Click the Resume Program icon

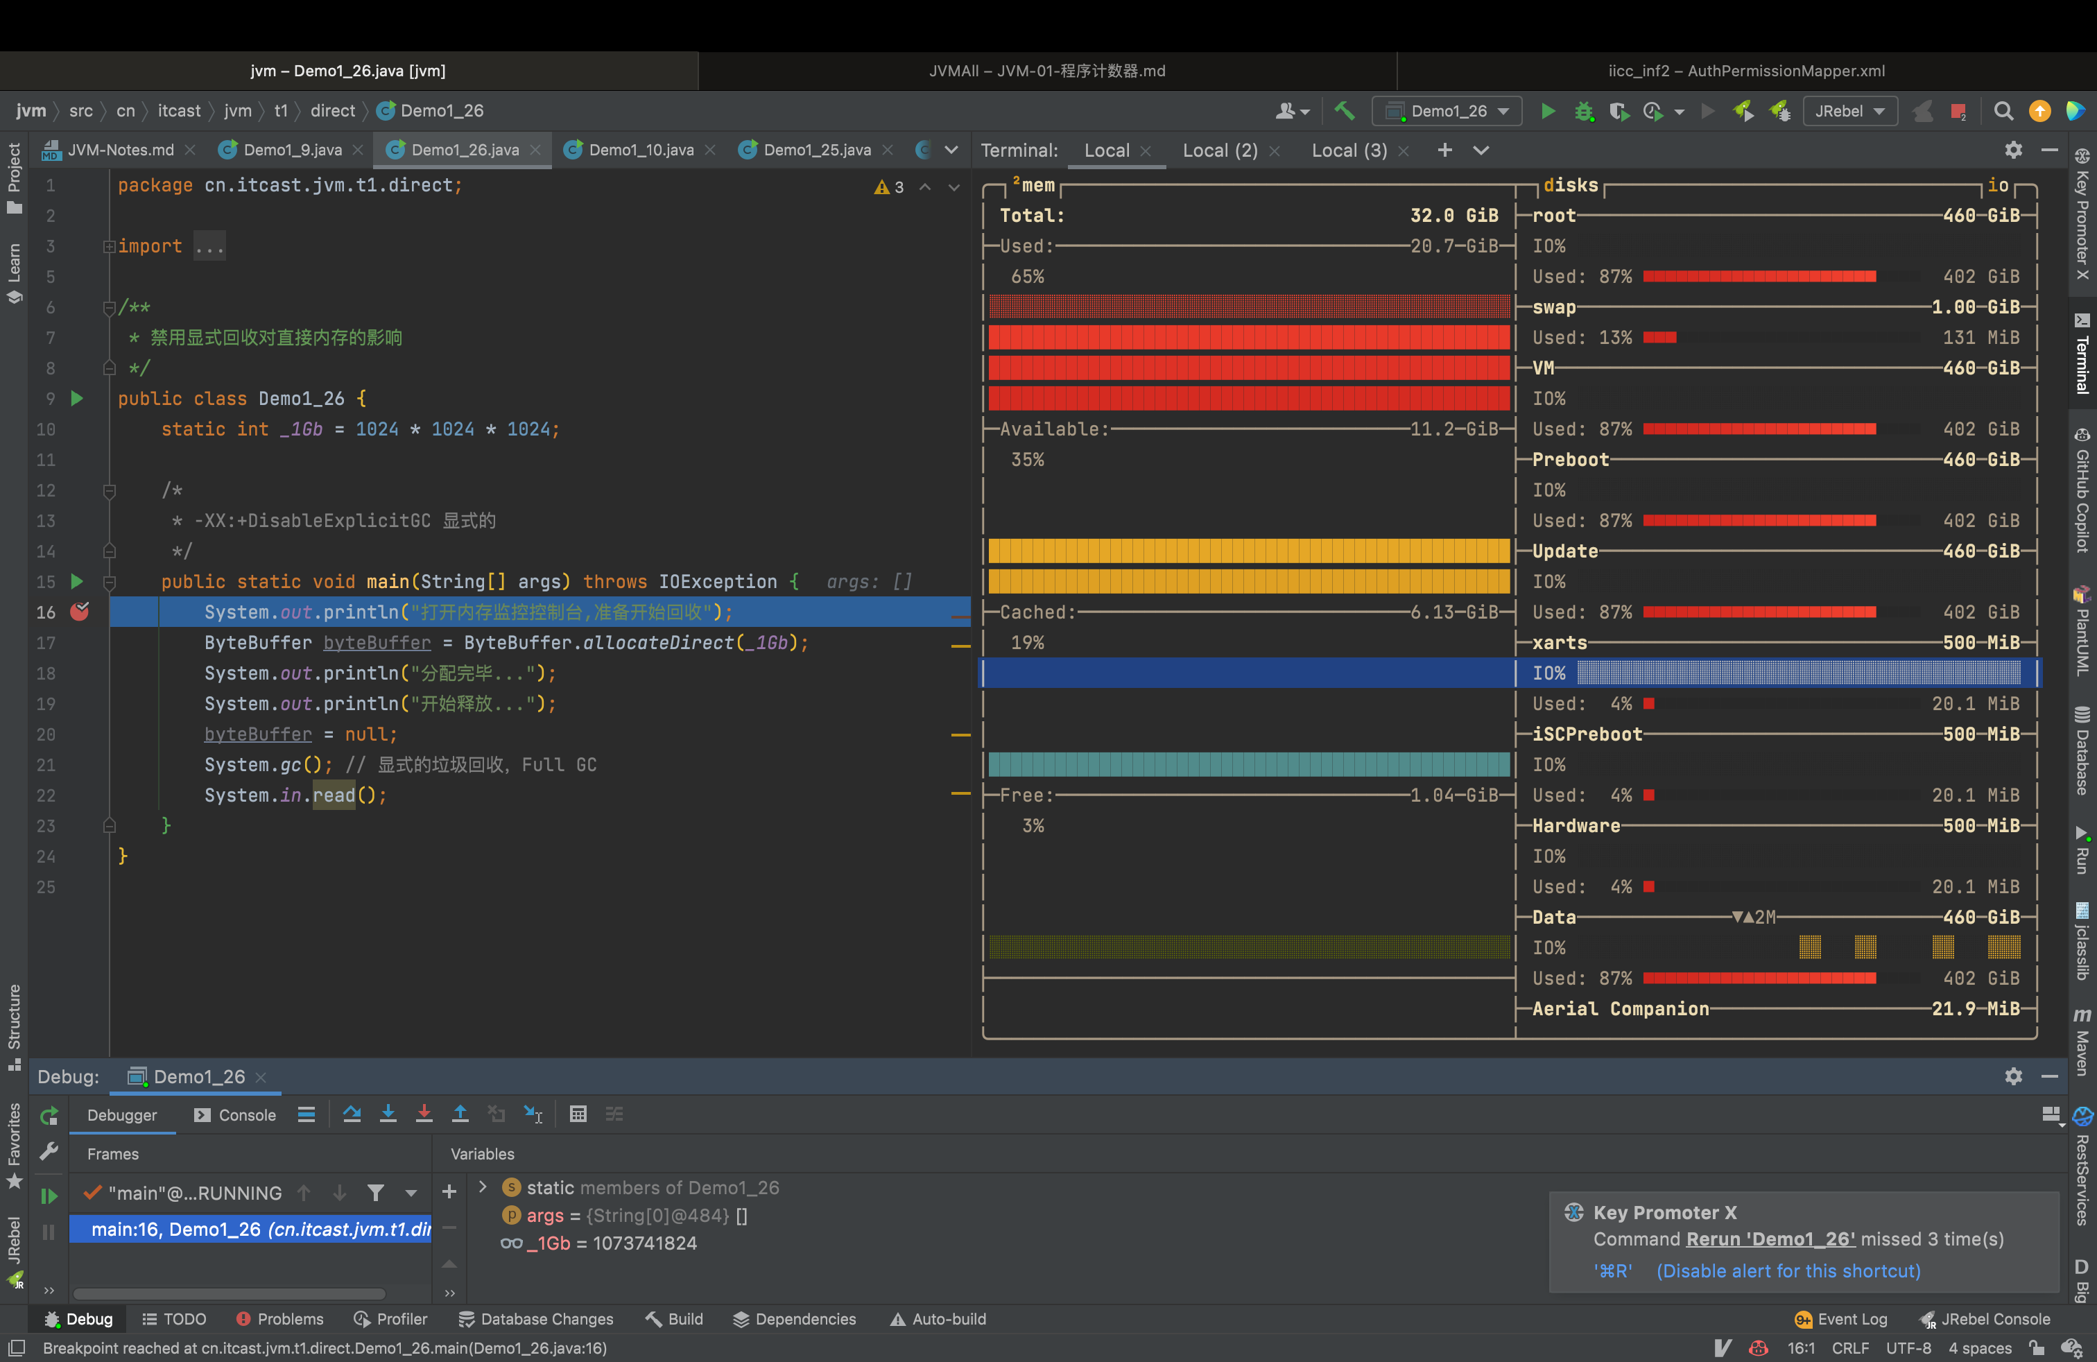pyautogui.click(x=49, y=1196)
